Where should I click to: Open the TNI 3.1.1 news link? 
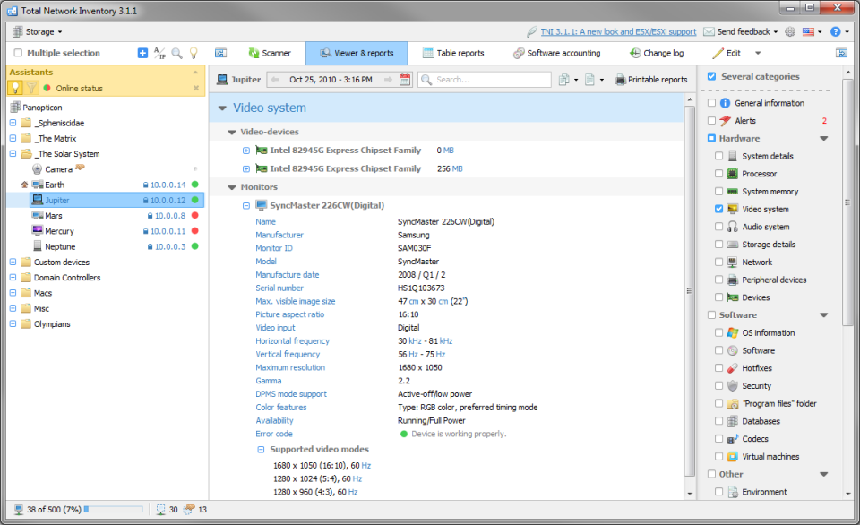tap(618, 32)
